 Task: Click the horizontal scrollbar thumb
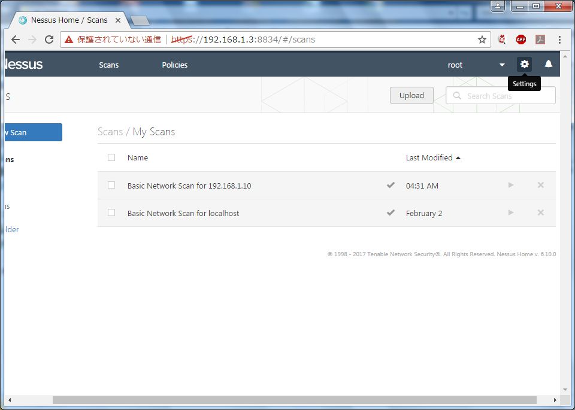pyautogui.click(x=295, y=400)
